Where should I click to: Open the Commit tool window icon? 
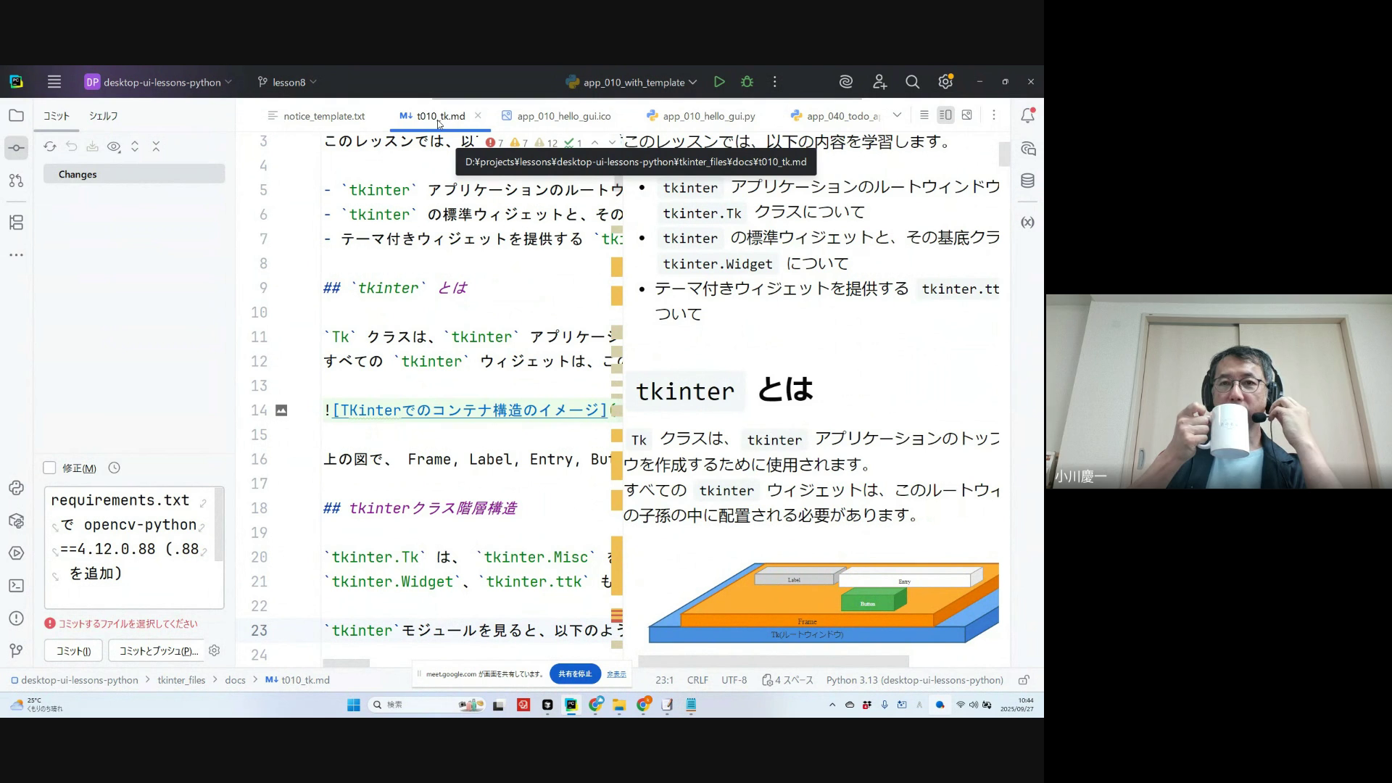pos(16,148)
